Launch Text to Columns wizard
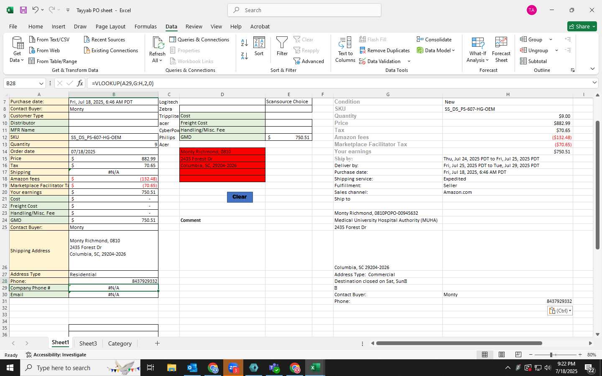This screenshot has width=602, height=376. coord(345,49)
